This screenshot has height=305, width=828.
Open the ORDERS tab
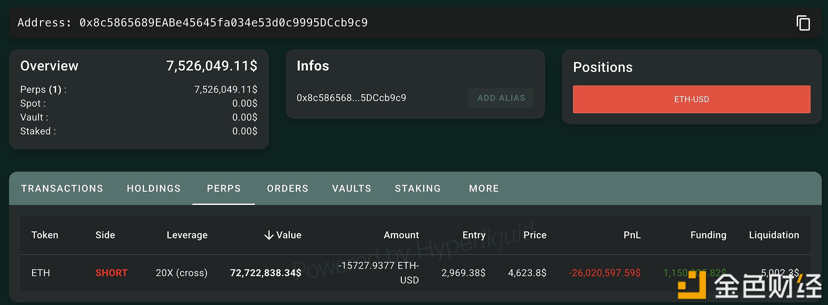pyautogui.click(x=287, y=188)
